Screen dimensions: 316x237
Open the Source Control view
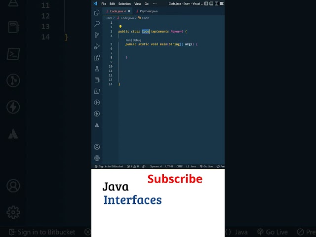[x=97, y=35]
